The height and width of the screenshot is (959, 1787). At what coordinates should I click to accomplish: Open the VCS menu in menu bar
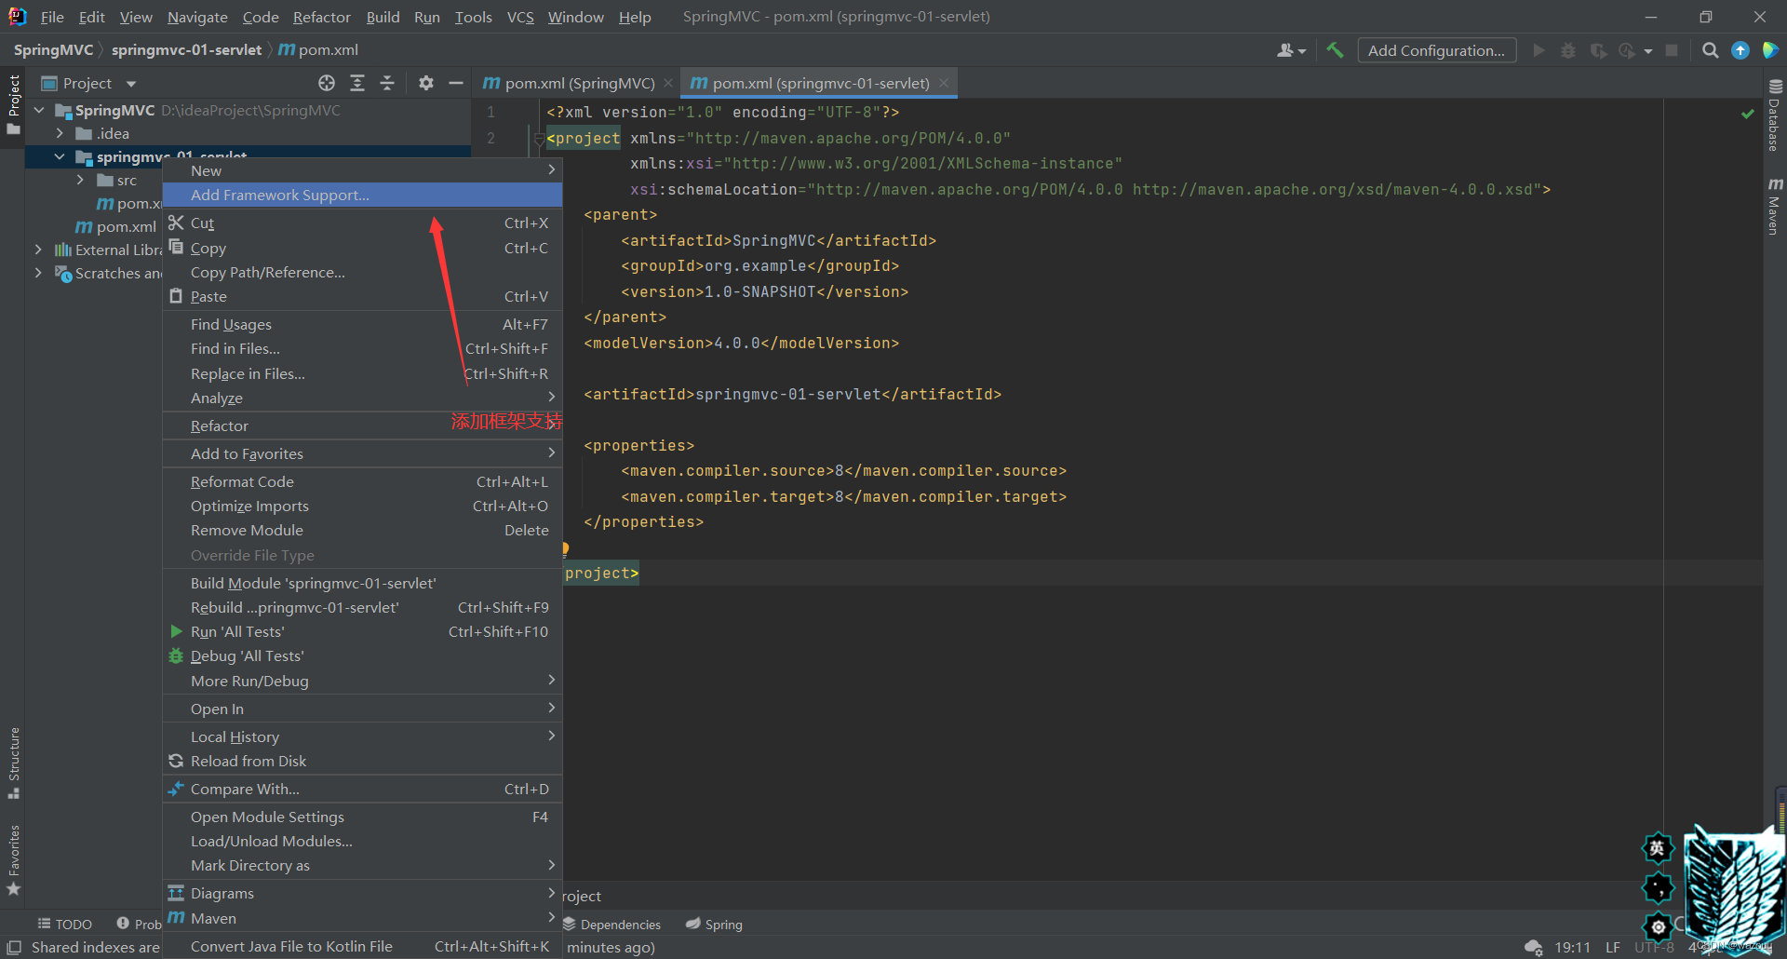(520, 17)
